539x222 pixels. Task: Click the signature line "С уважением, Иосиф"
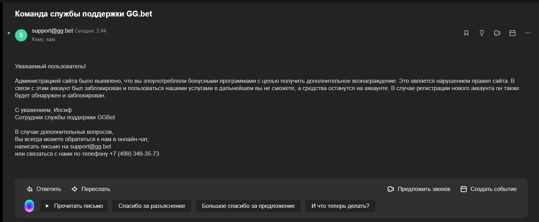tap(43, 110)
